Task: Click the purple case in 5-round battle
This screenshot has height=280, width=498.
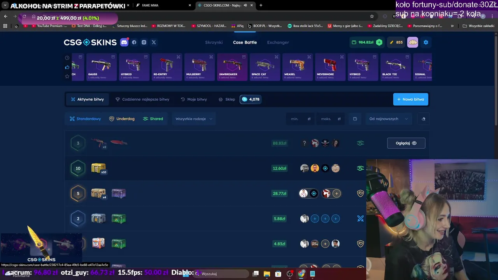Action: coord(119,193)
